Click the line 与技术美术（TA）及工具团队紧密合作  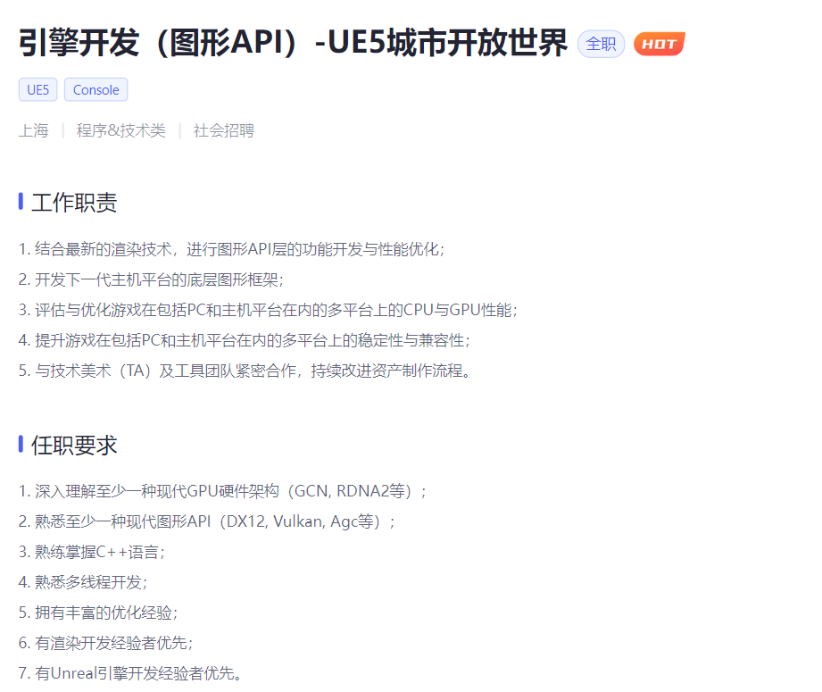(245, 371)
